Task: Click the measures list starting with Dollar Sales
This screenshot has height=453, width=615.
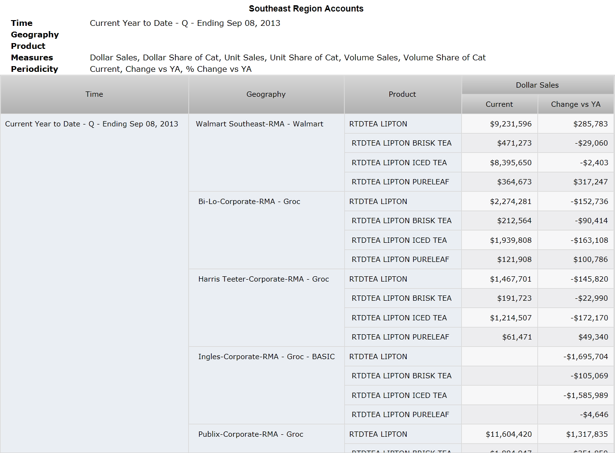Action: pyautogui.click(x=288, y=57)
